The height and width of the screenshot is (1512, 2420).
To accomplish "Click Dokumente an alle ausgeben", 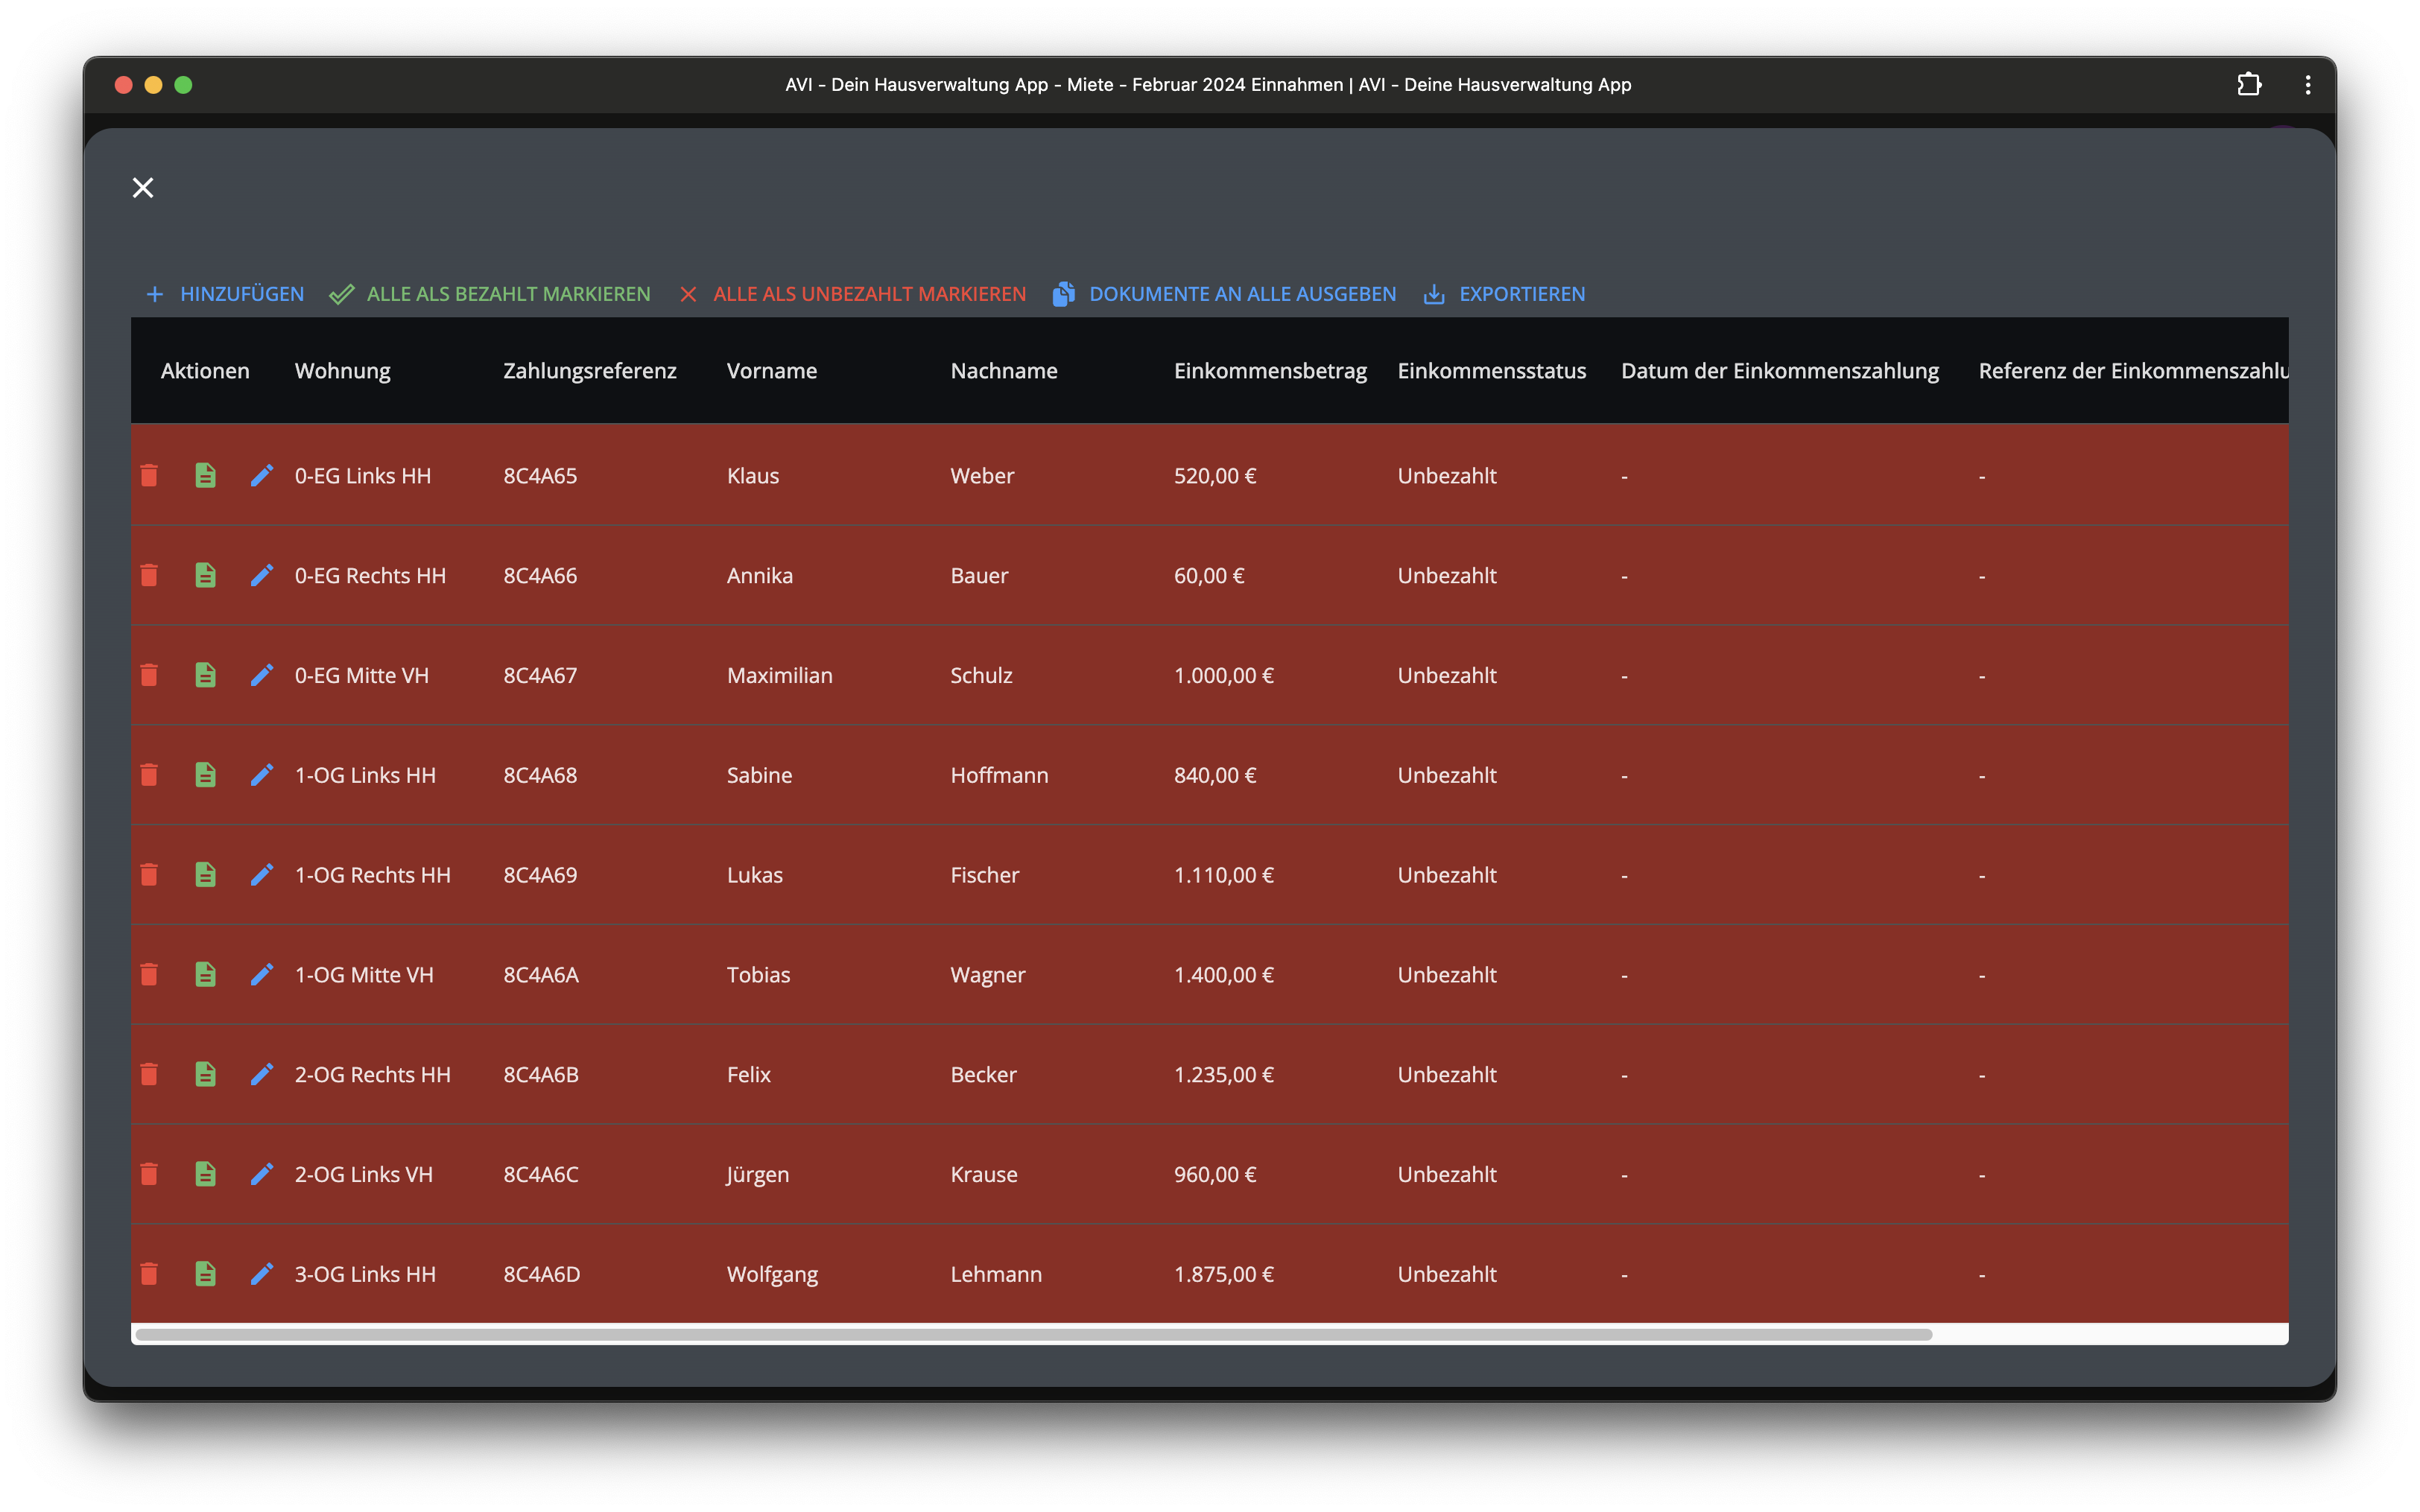I will click(x=1224, y=294).
